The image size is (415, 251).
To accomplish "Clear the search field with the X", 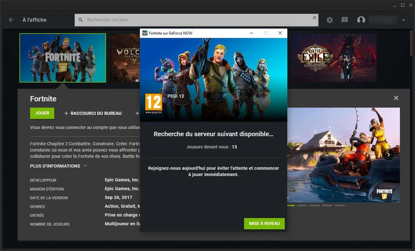I will [x=314, y=18].
